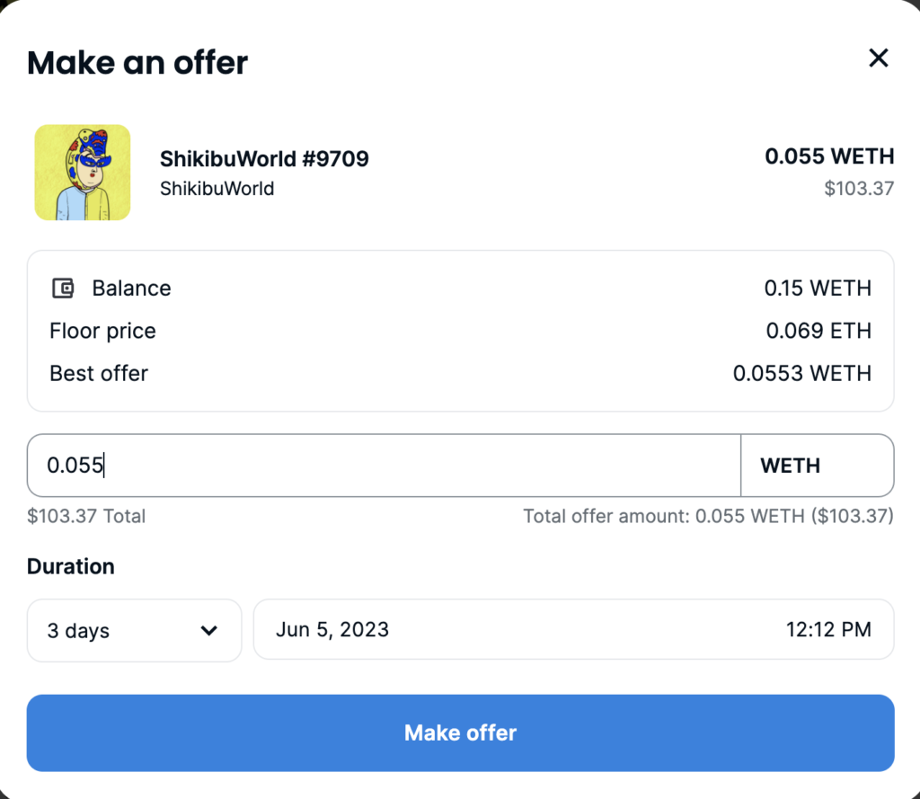The image size is (920, 799).
Task: Open the ShikibuWorld #9709 NFT thumbnail
Action: pyautogui.click(x=83, y=173)
